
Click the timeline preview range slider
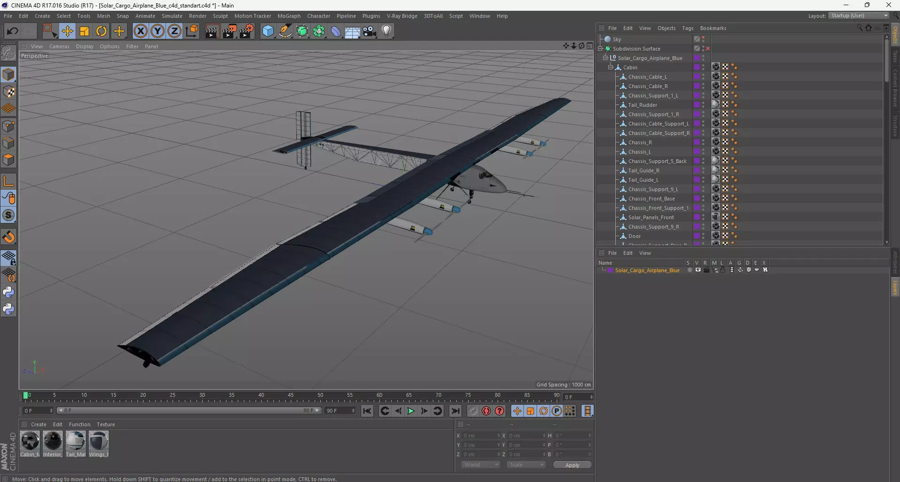coord(189,410)
